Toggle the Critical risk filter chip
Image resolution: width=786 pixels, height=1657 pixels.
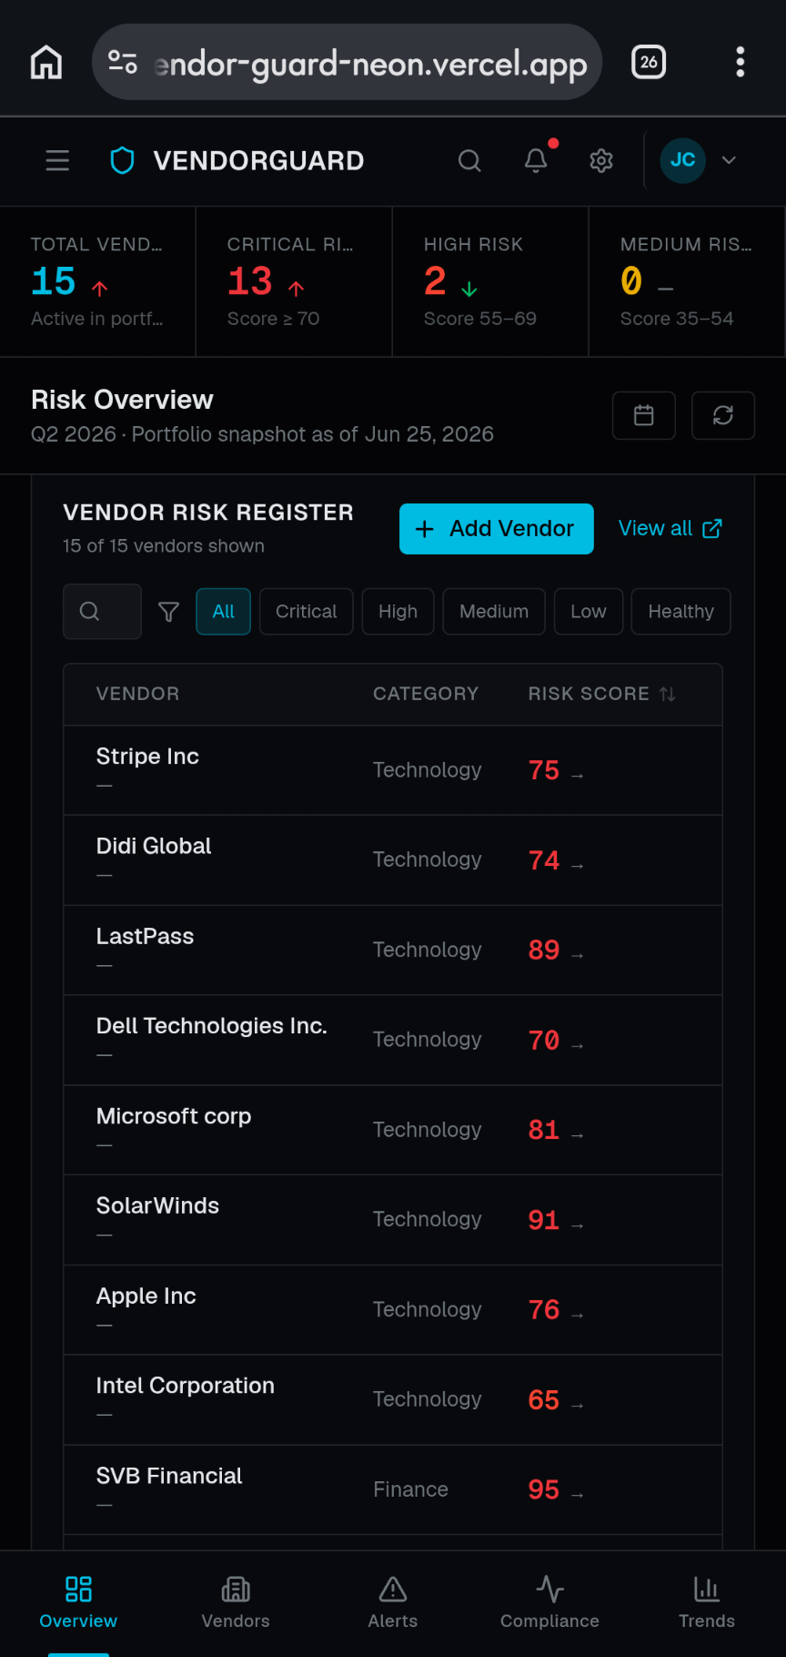[x=307, y=612]
